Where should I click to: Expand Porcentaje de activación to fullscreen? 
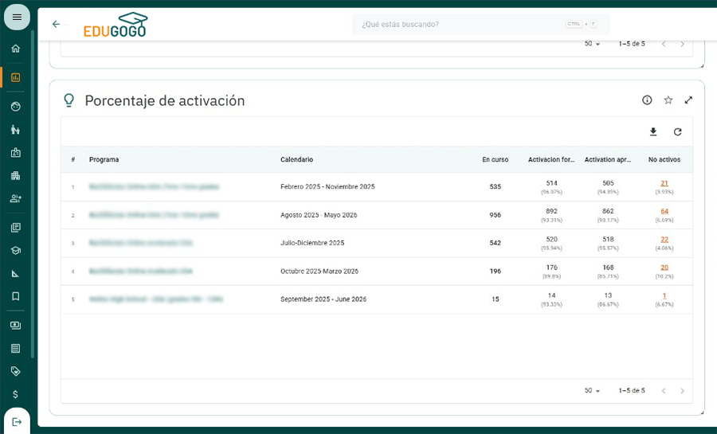pos(688,100)
